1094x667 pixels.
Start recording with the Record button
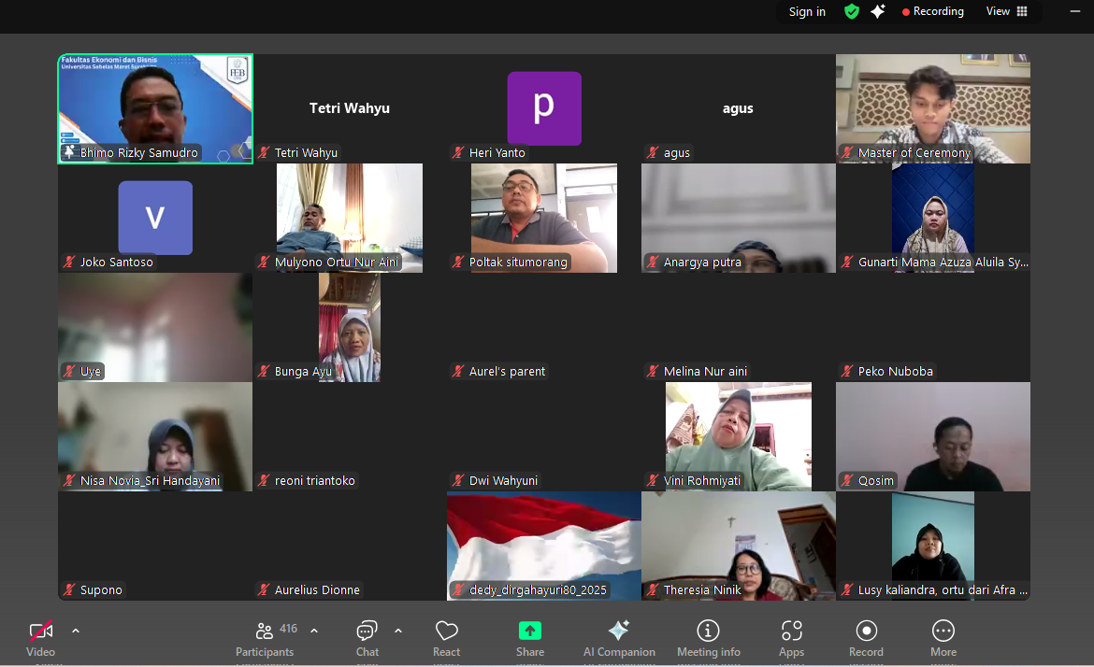click(x=866, y=639)
